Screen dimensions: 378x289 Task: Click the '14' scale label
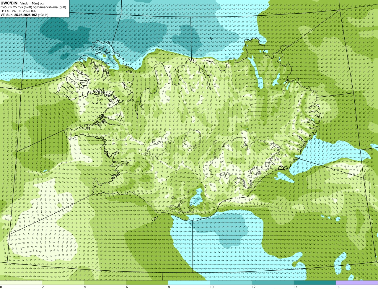tap(296, 287)
